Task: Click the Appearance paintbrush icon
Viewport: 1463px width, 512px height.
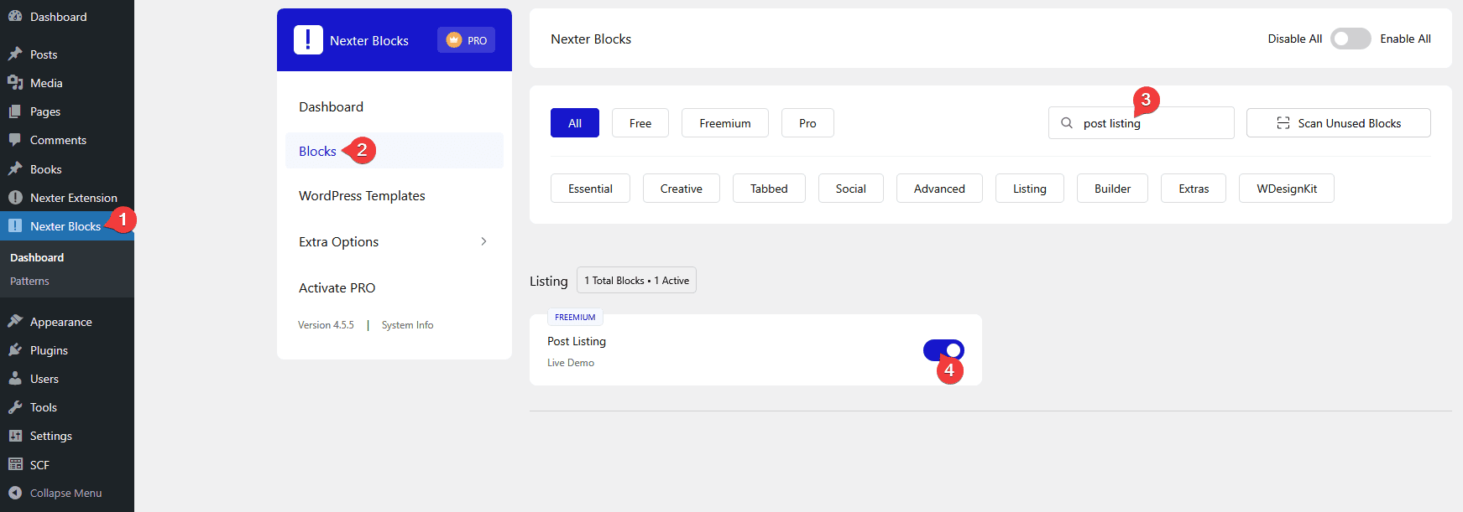Action: [x=15, y=322]
